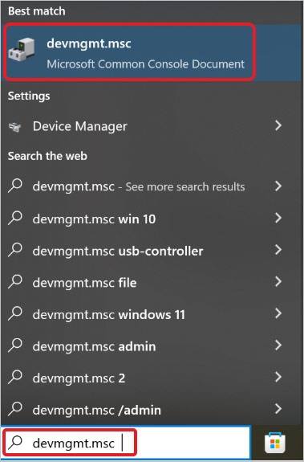The height and width of the screenshot is (462, 304).
Task: Expand arrow for 'devmgmt.msc win 10'
Action: (x=278, y=218)
